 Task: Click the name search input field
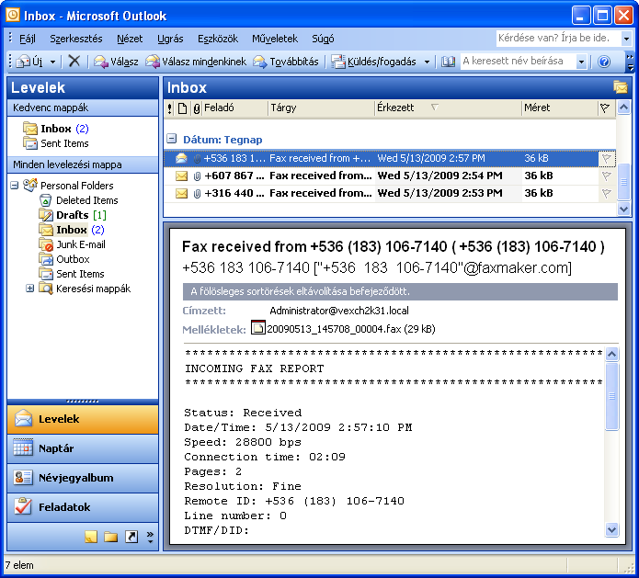(x=519, y=62)
